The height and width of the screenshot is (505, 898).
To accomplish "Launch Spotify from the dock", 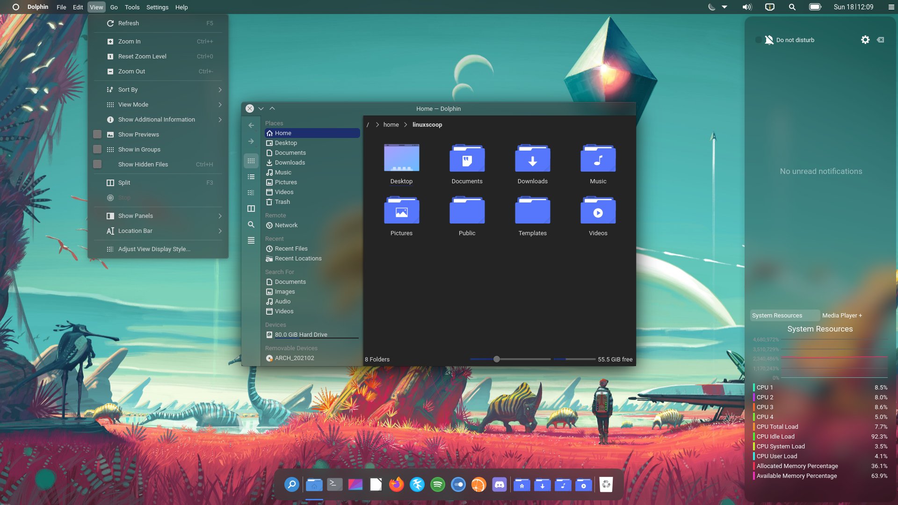I will pyautogui.click(x=437, y=484).
